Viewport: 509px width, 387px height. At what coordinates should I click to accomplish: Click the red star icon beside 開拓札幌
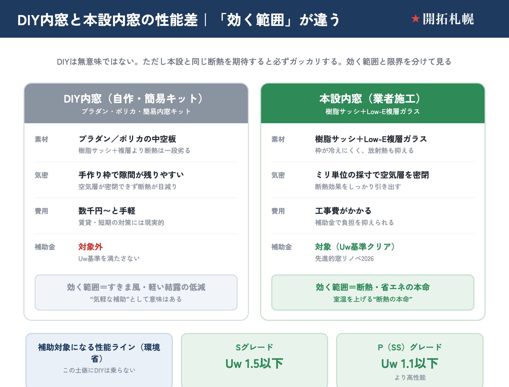point(415,19)
